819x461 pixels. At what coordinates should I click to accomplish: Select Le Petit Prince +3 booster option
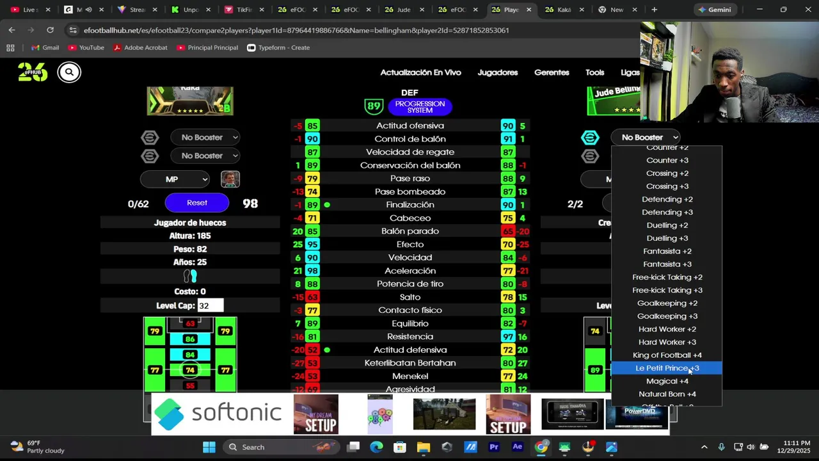click(667, 368)
